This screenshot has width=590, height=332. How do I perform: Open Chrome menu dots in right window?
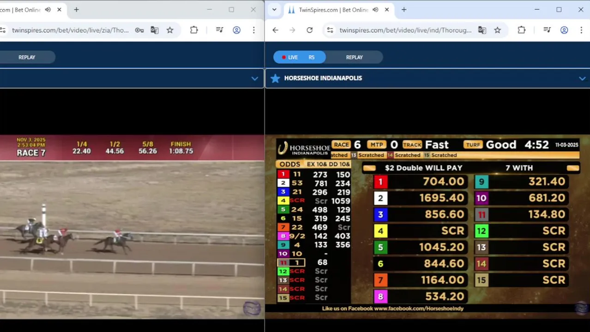tap(581, 30)
